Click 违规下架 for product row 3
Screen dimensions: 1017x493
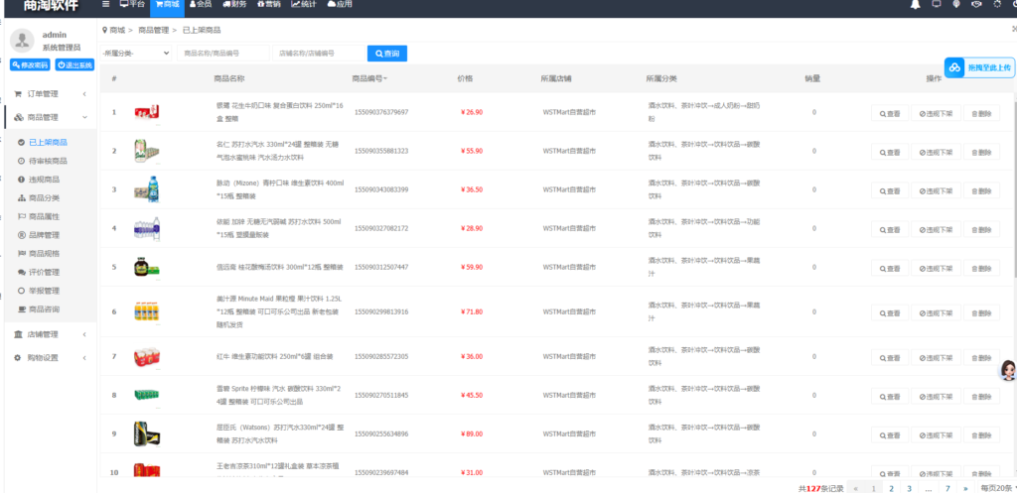[937, 190]
